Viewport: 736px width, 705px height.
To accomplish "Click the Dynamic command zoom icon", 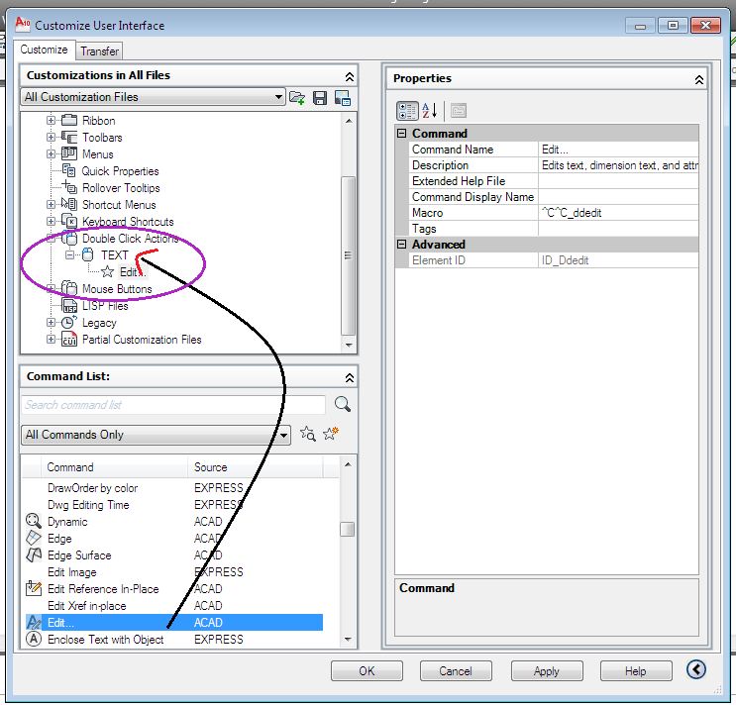I will click(x=34, y=521).
